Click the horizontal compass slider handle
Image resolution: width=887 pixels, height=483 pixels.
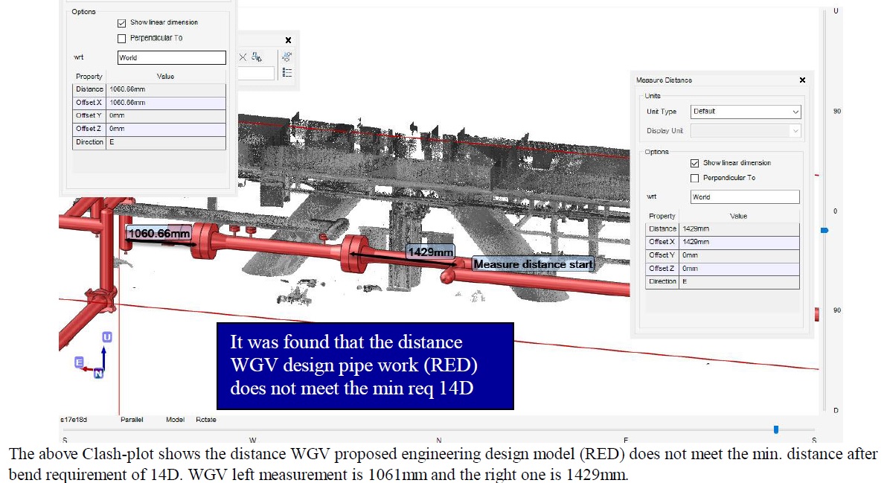[x=776, y=429]
